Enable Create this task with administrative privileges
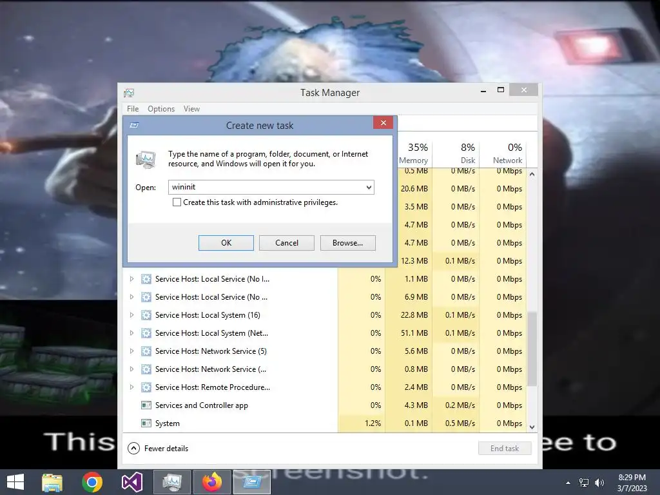The width and height of the screenshot is (660, 495). tap(177, 202)
